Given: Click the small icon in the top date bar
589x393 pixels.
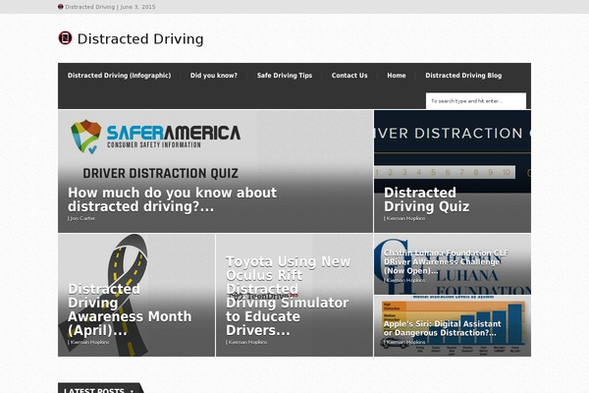Looking at the screenshot, I should (61, 7).
